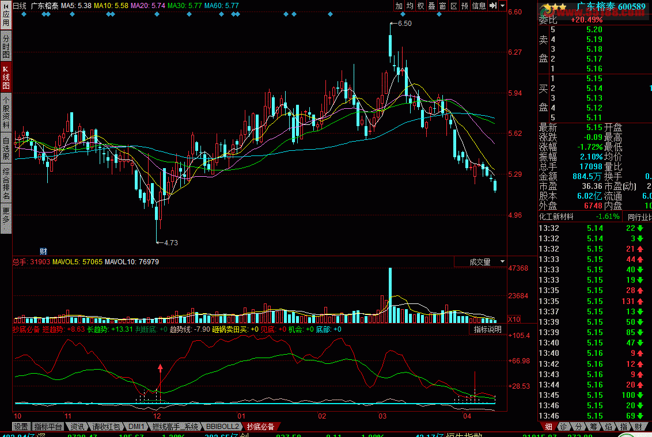Open the dropdown arrow next to the jump icon
652x437 pixels.
tap(502, 6)
